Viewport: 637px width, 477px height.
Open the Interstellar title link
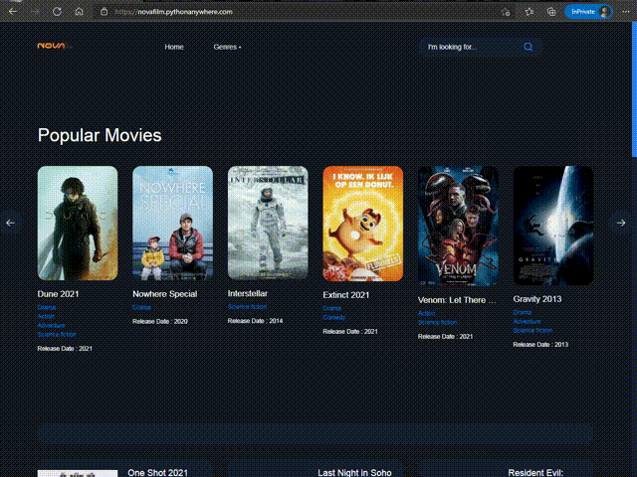tap(248, 293)
